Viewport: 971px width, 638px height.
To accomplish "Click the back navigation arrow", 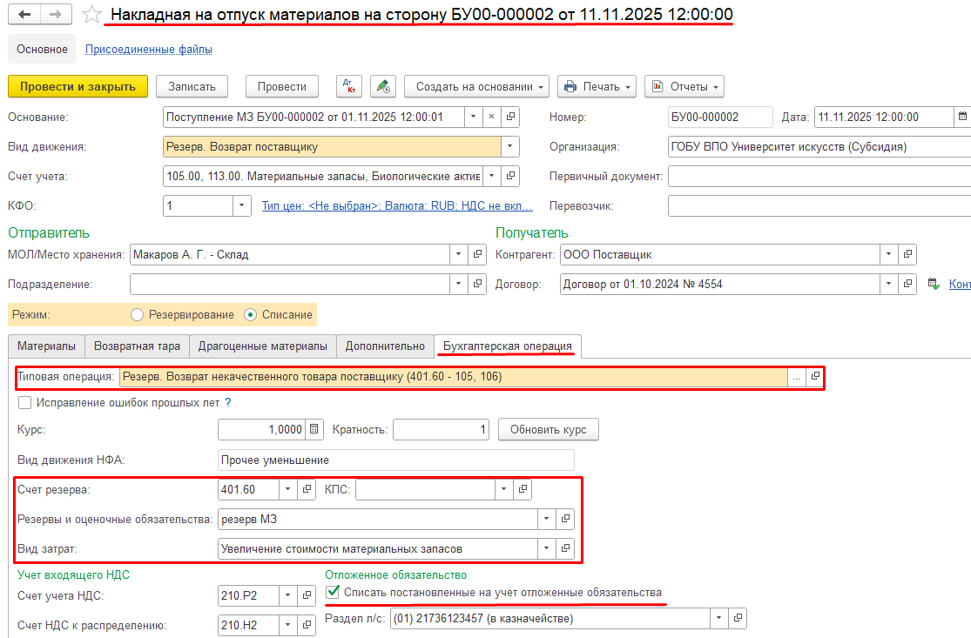I will tap(24, 15).
